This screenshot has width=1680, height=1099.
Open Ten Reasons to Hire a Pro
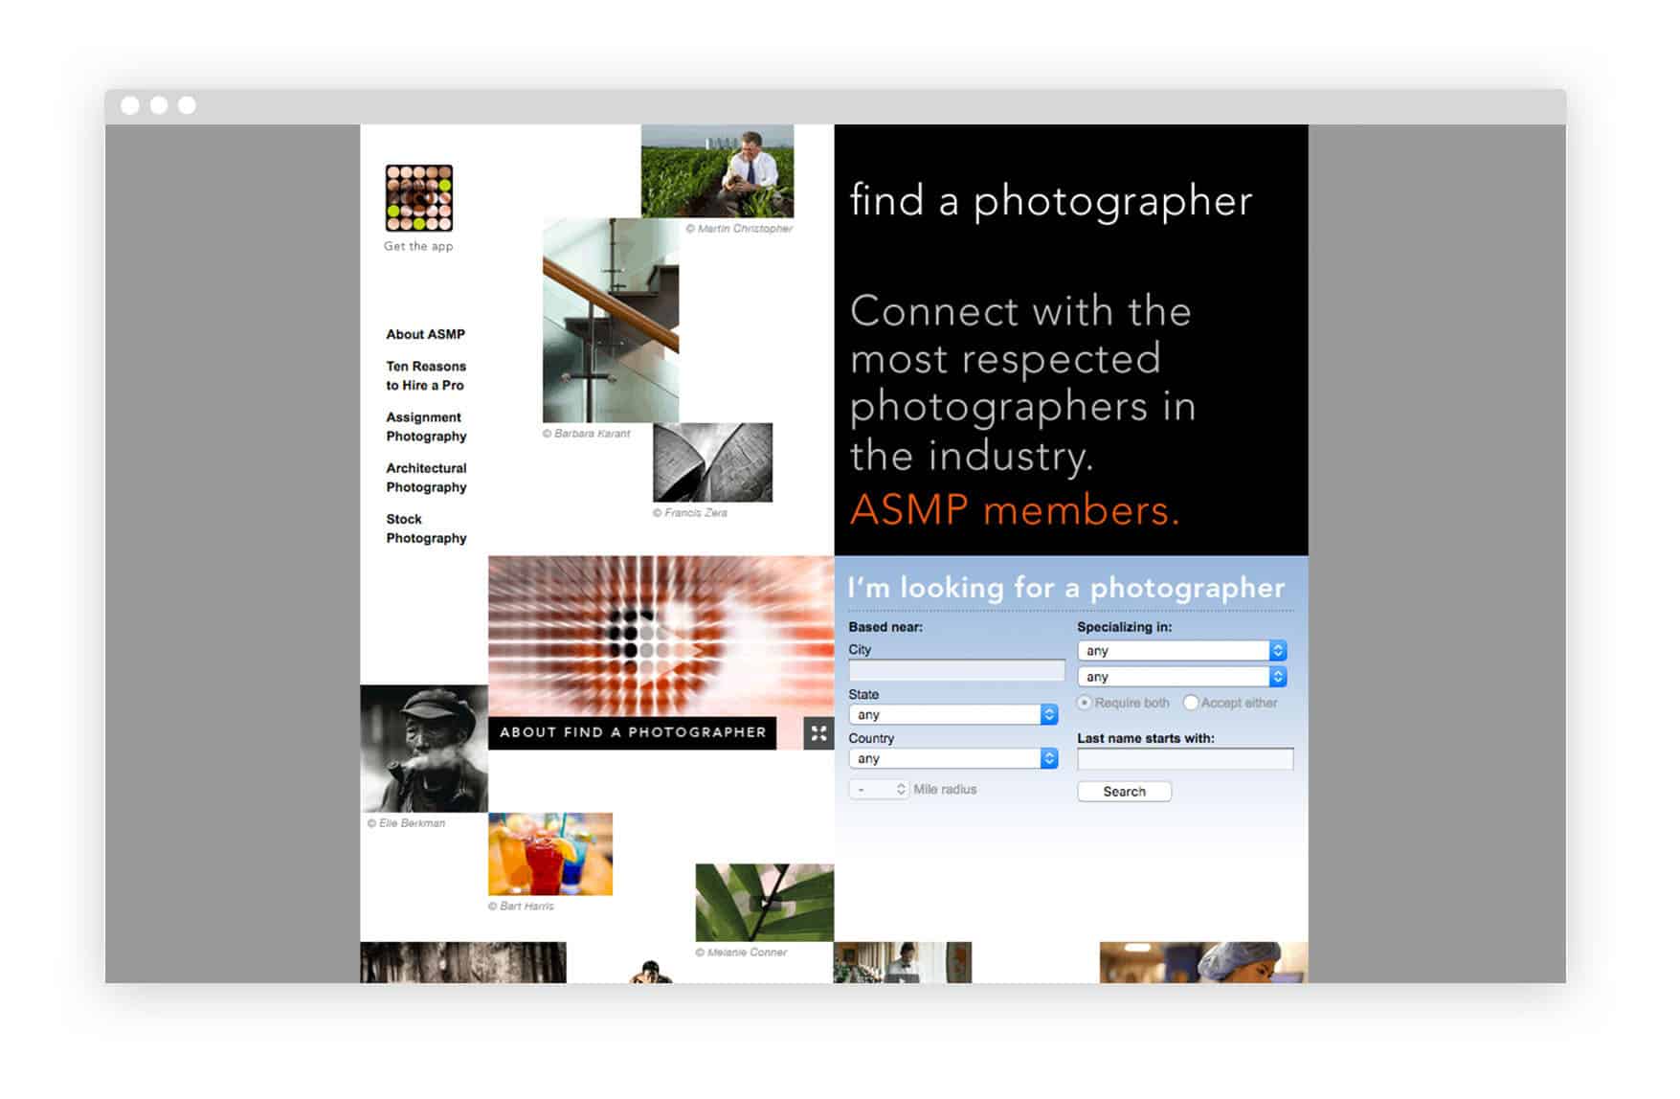click(426, 375)
